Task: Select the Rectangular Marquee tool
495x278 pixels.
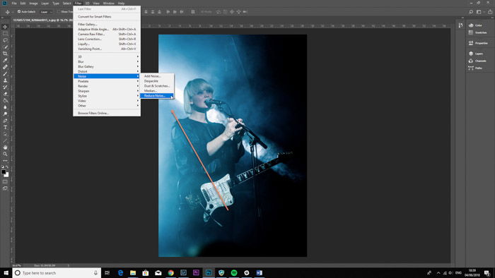Action: tap(5, 33)
